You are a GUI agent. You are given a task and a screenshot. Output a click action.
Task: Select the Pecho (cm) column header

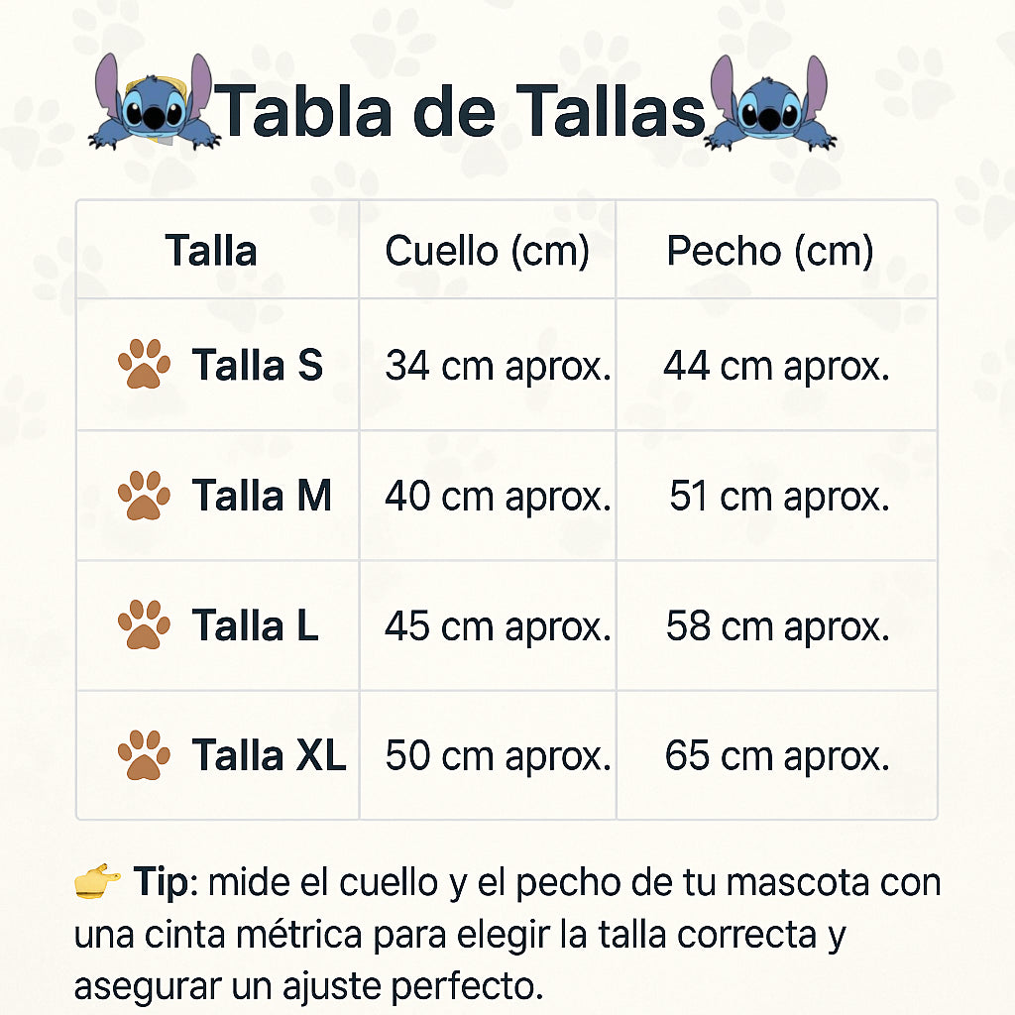(770, 251)
